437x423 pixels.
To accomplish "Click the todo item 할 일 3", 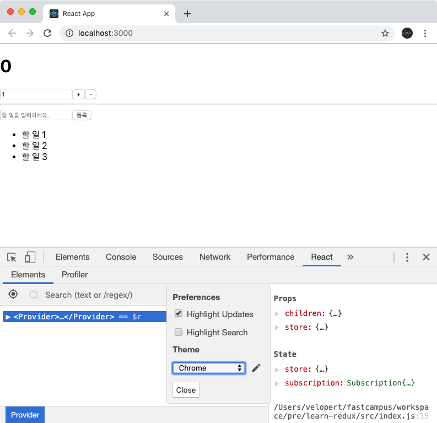I will point(34,157).
